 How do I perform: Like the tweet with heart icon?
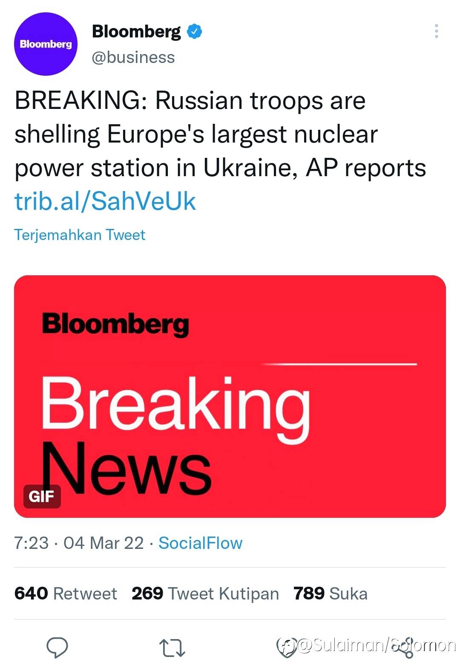coord(287,648)
